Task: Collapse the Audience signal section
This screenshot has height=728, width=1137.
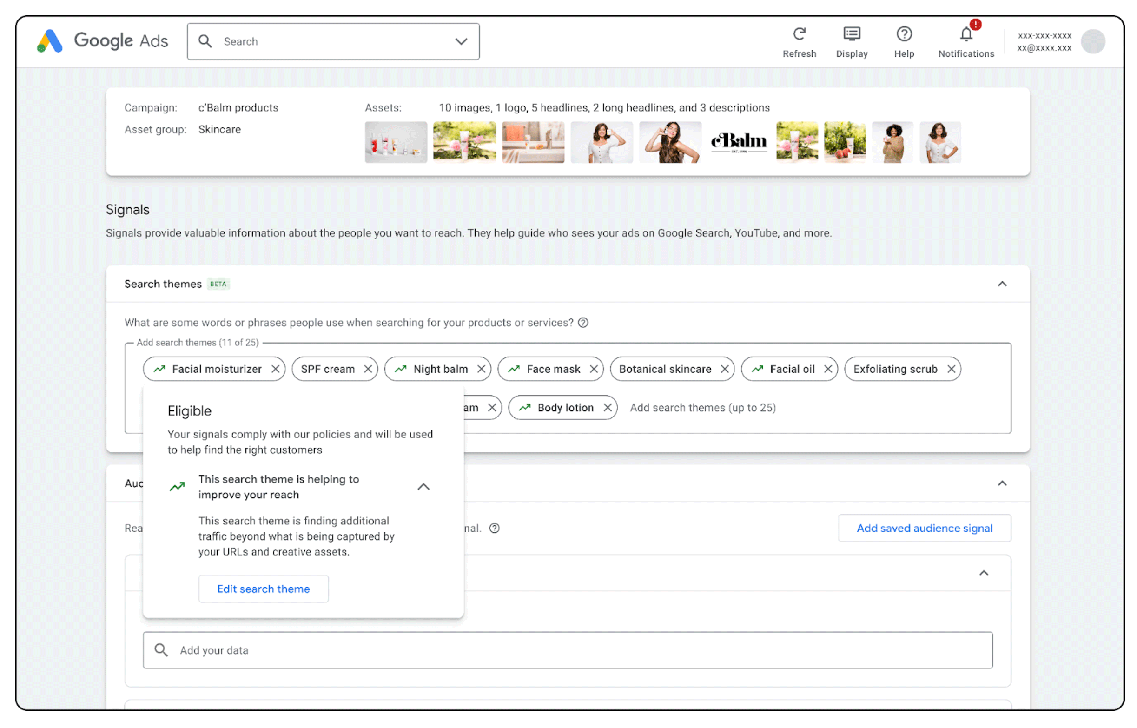Action: point(1001,483)
